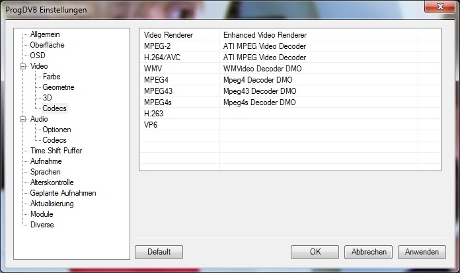The width and height of the screenshot is (460, 273).
Task: Open the OSD settings
Action: pos(38,56)
